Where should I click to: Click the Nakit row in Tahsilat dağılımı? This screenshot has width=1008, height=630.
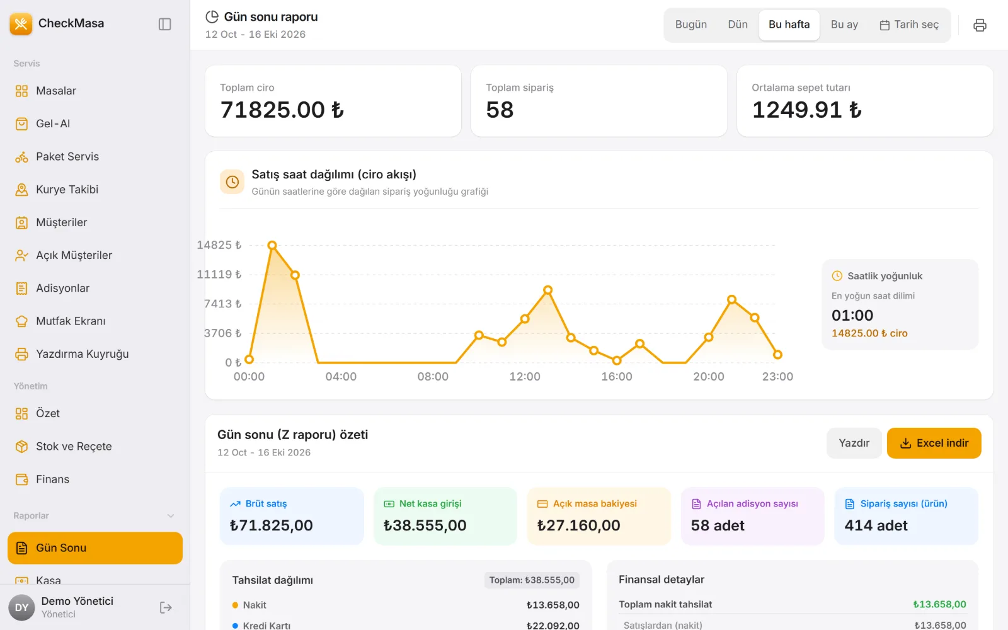click(406, 605)
